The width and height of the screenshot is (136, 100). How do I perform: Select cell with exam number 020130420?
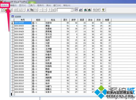(x=23, y=46)
